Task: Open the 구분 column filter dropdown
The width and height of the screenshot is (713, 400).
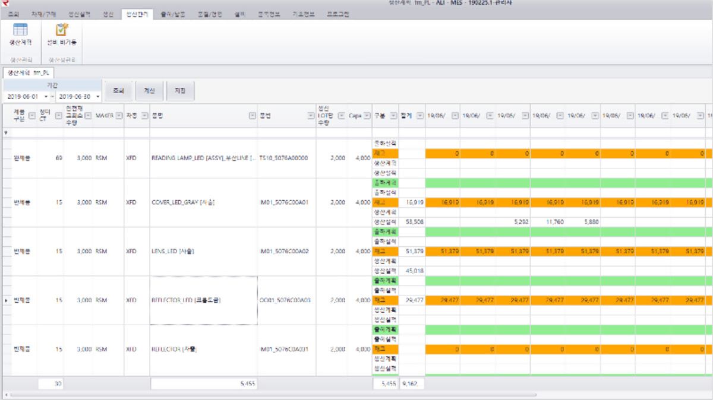Action: pyautogui.click(x=393, y=116)
